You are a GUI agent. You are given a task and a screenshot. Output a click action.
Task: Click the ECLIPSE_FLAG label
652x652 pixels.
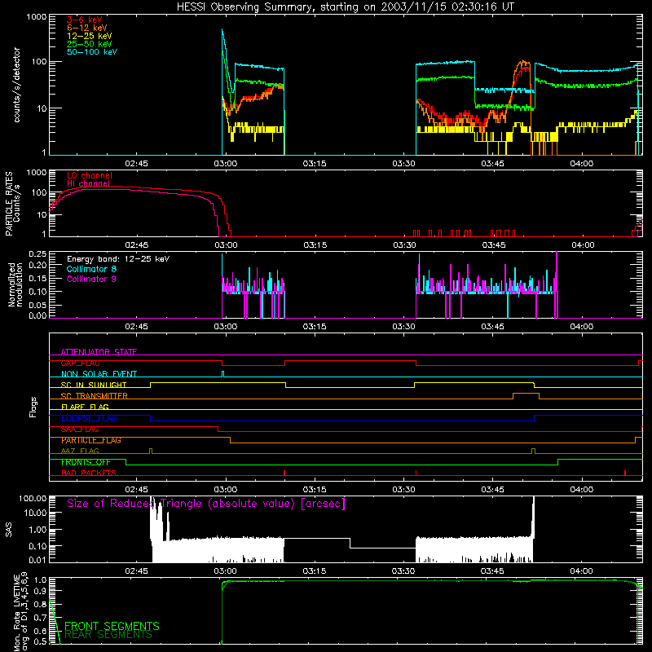(89, 418)
